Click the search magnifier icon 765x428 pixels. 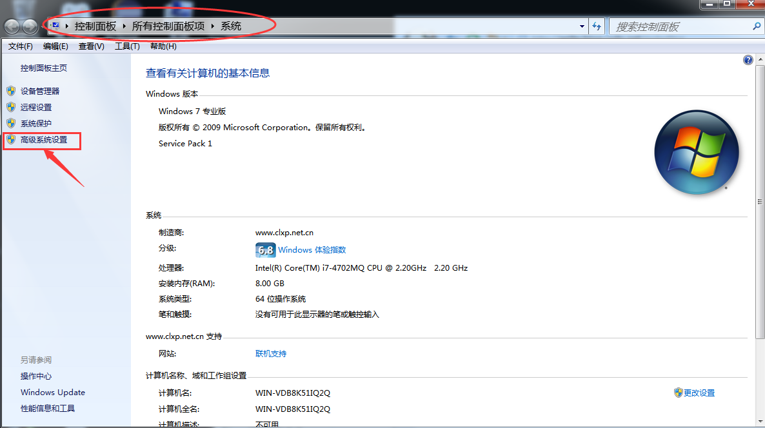pyautogui.click(x=756, y=26)
